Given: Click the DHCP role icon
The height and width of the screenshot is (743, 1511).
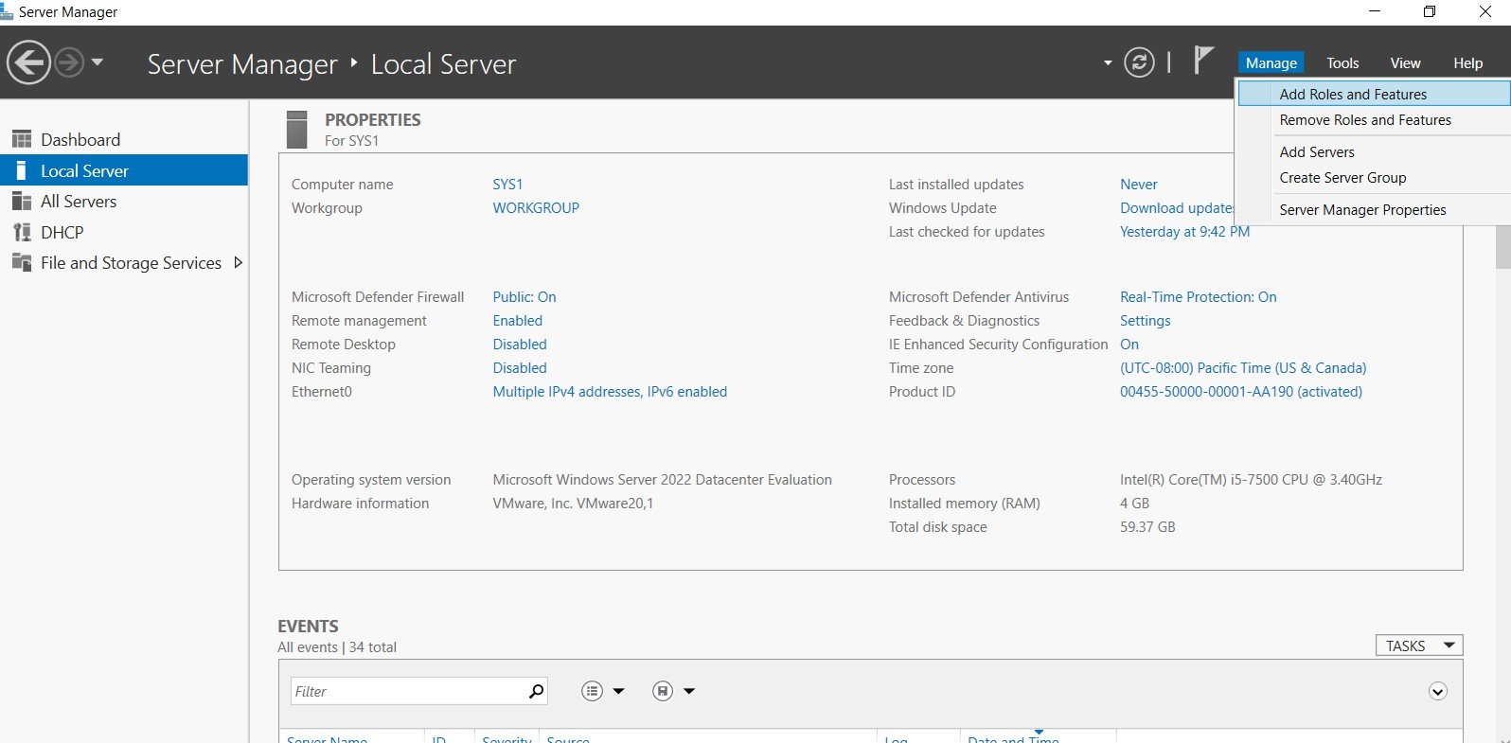Looking at the screenshot, I should 22,232.
